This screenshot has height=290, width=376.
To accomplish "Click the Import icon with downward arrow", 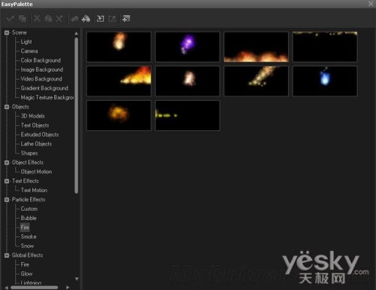I will pos(100,19).
